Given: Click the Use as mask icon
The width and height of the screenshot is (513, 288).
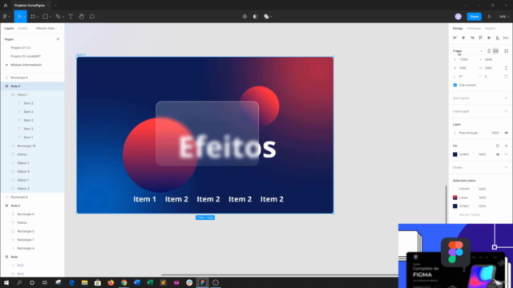Looking at the screenshot, I should (x=255, y=17).
